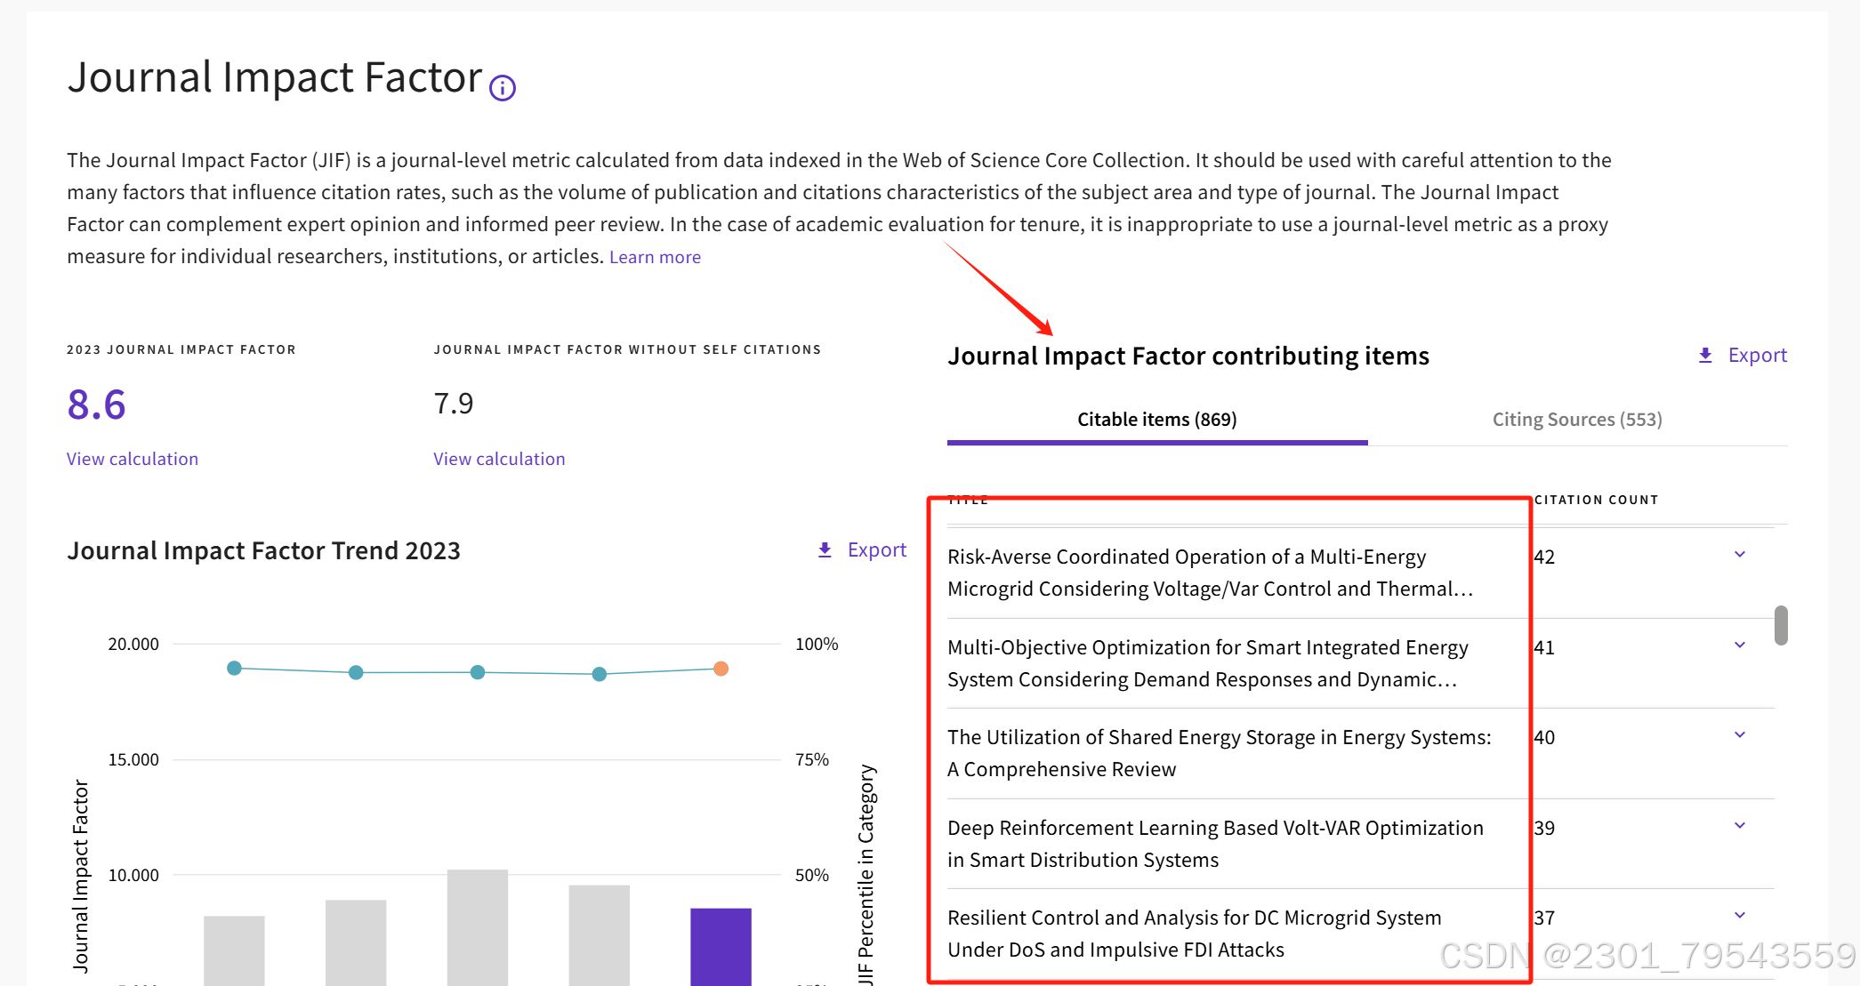Click the Journal Impact Factor info icon
Image resolution: width=1860 pixels, height=986 pixels.
click(503, 88)
